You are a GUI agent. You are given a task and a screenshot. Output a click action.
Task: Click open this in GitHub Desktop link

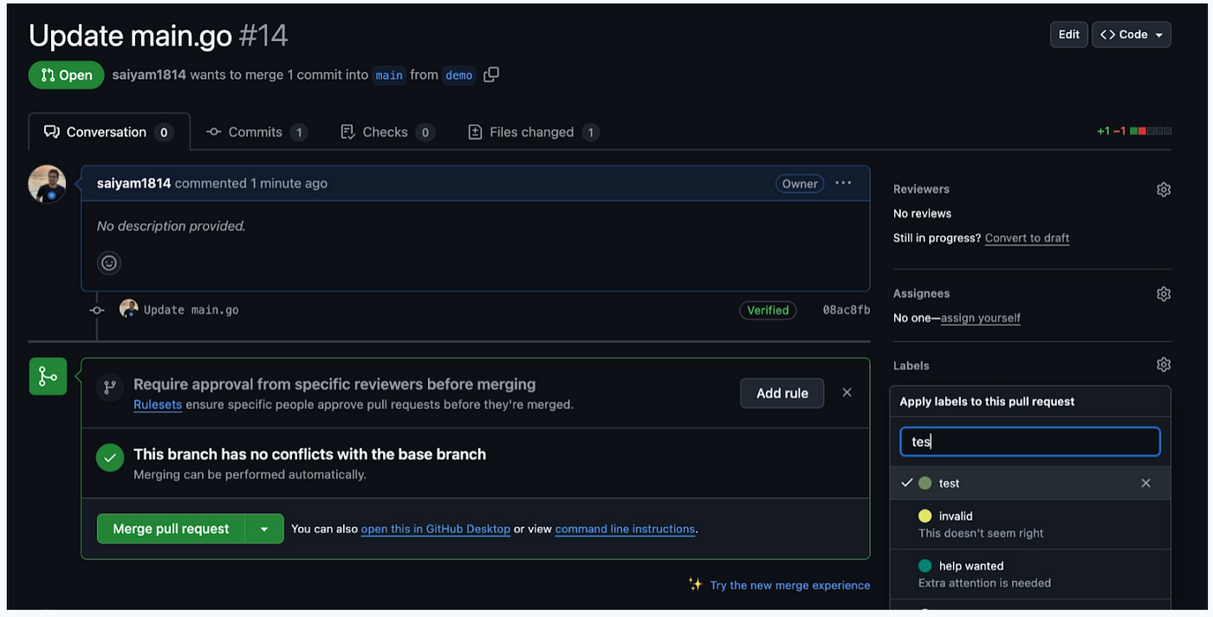coord(436,529)
